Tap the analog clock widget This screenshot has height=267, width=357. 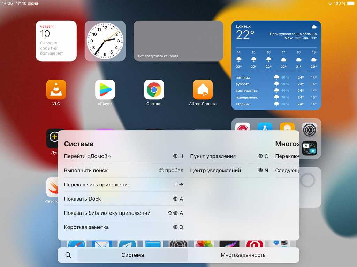click(x=105, y=41)
